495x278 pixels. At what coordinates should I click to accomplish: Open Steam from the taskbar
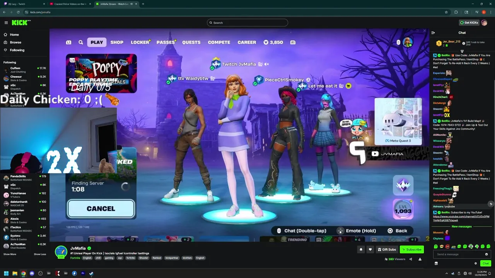91,273
